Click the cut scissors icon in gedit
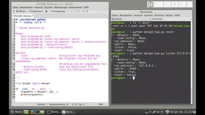This screenshot has width=205, height=115. (72, 11)
